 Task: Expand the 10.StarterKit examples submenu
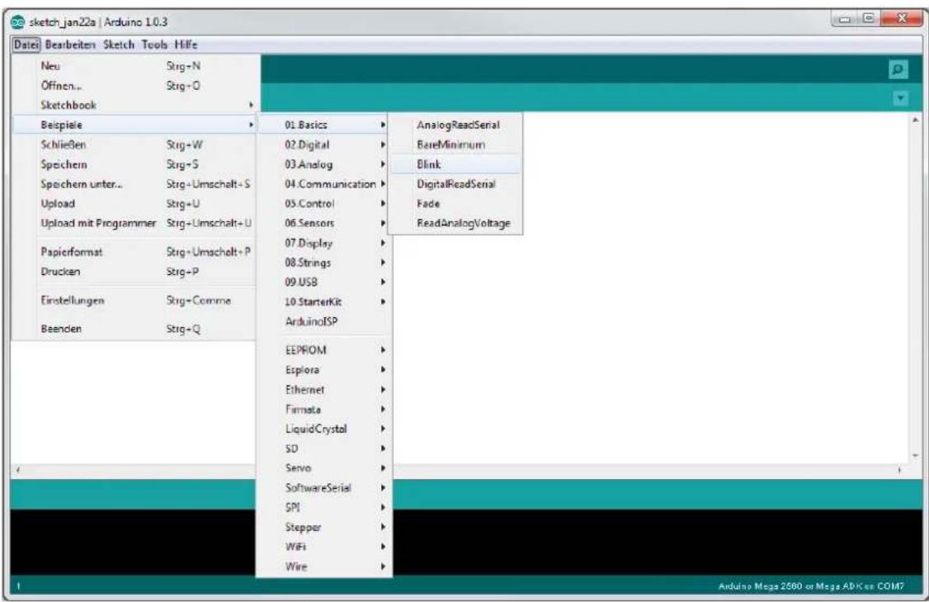pyautogui.click(x=324, y=301)
